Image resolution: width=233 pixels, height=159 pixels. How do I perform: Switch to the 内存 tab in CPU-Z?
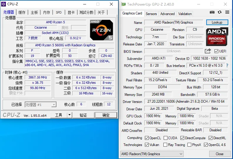point(46,12)
